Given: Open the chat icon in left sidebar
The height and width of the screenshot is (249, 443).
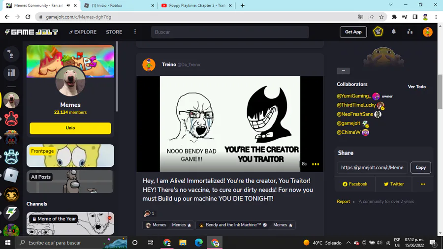Looking at the screenshot, I should (11, 54).
